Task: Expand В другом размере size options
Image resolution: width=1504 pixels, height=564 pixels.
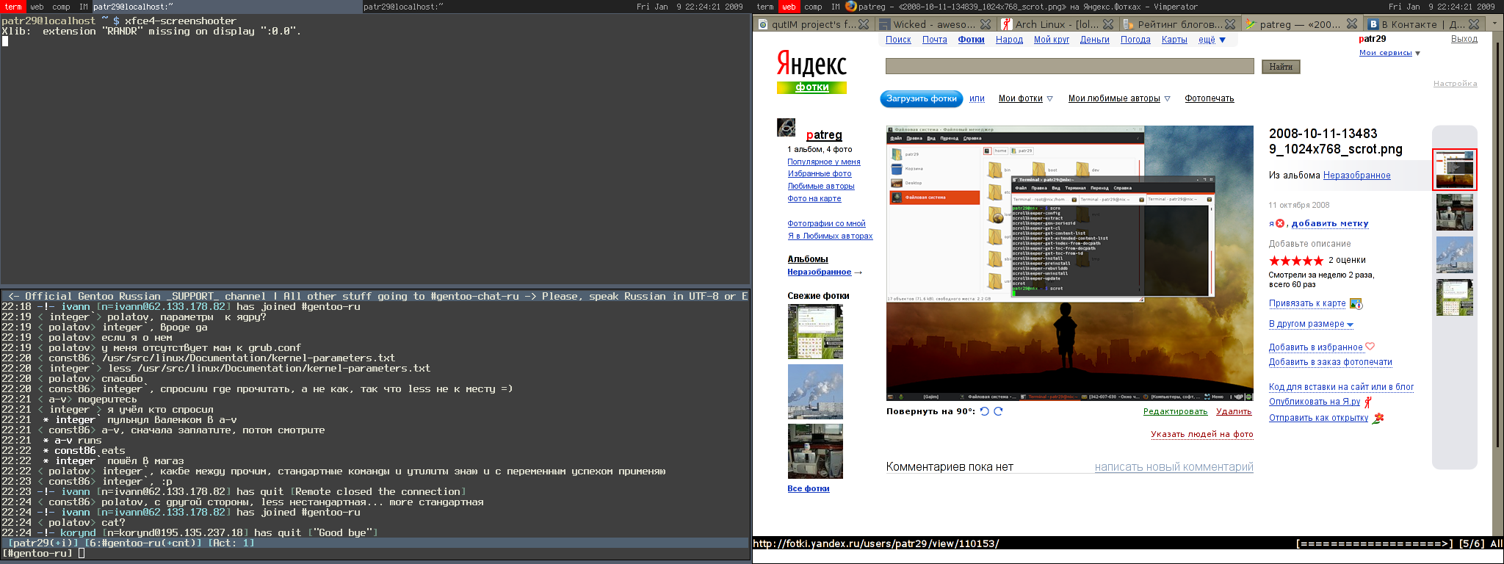Action: click(1311, 324)
